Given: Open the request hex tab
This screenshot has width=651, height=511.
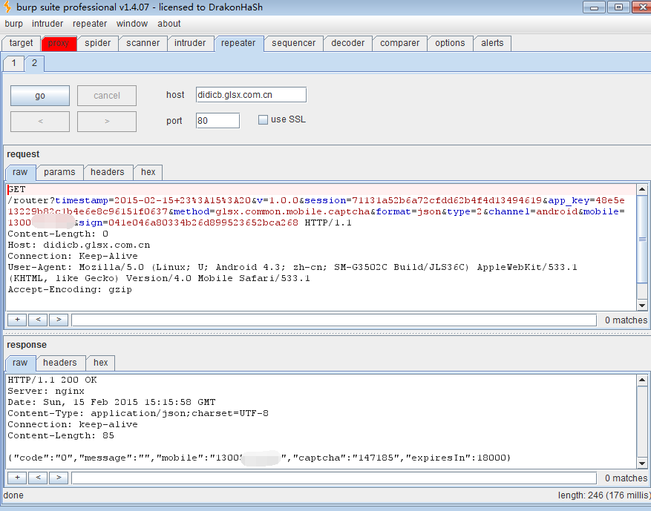Looking at the screenshot, I should click(148, 172).
